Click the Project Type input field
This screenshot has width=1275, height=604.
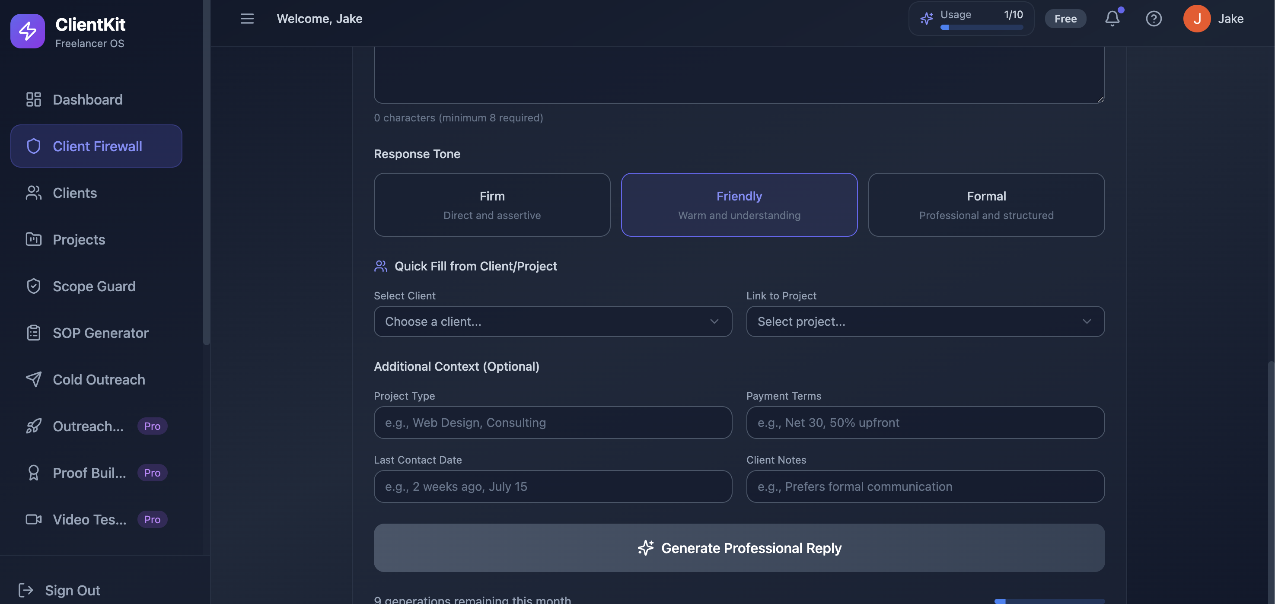(x=553, y=423)
